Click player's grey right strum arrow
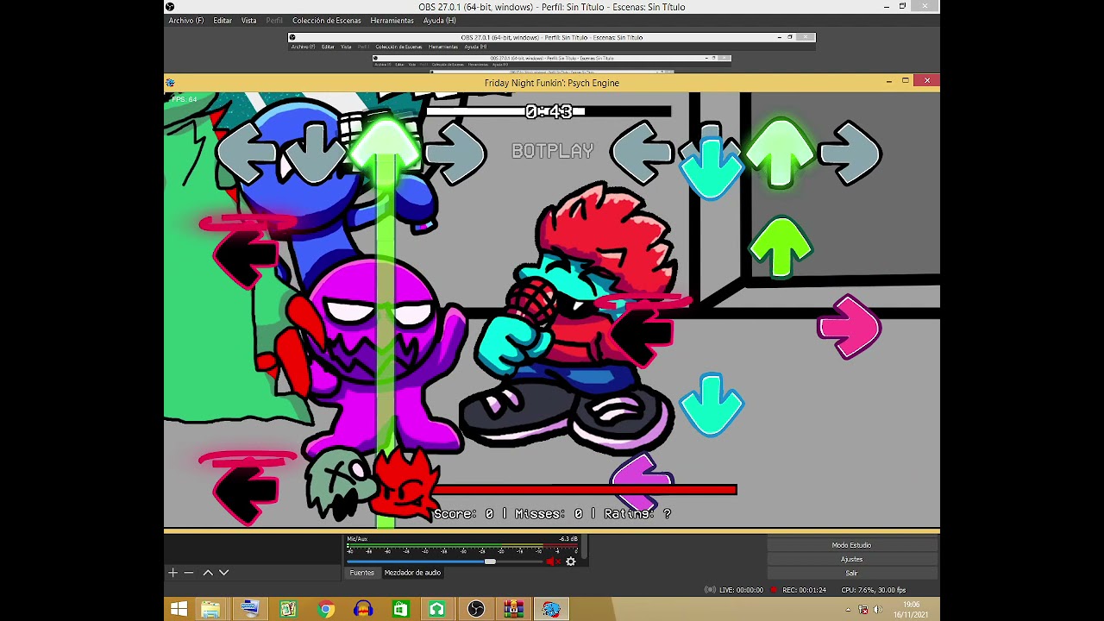Viewport: 1104px width, 621px height. pyautogui.click(x=850, y=153)
